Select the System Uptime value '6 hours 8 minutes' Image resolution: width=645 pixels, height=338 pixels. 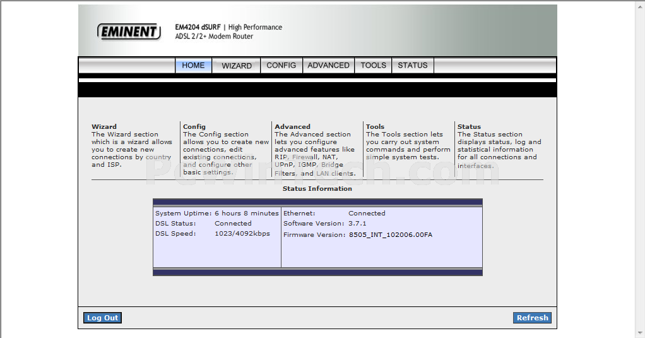click(246, 214)
